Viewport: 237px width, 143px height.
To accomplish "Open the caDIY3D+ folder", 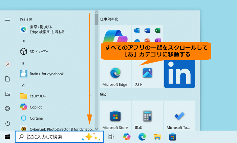I will 57,96.
